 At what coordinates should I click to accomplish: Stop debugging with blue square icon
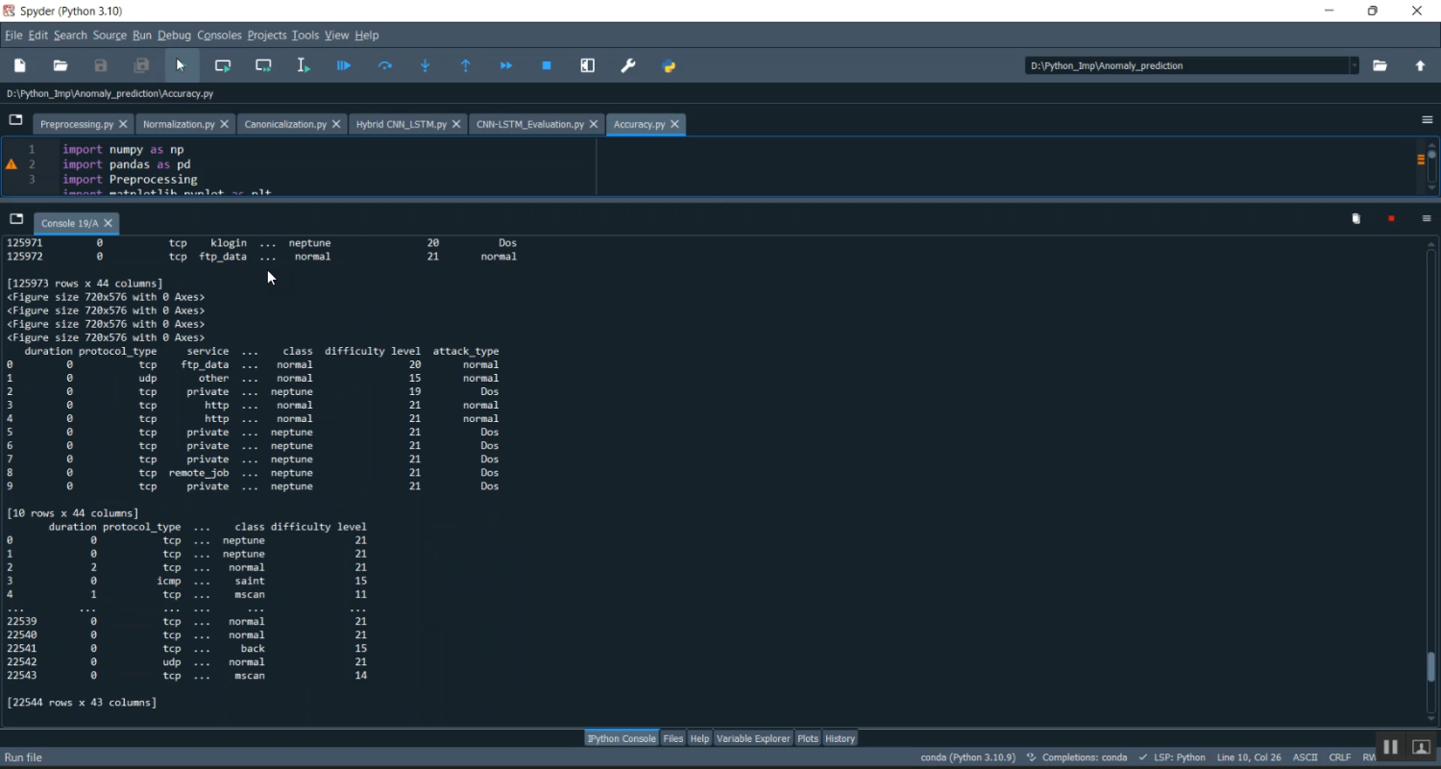point(547,66)
